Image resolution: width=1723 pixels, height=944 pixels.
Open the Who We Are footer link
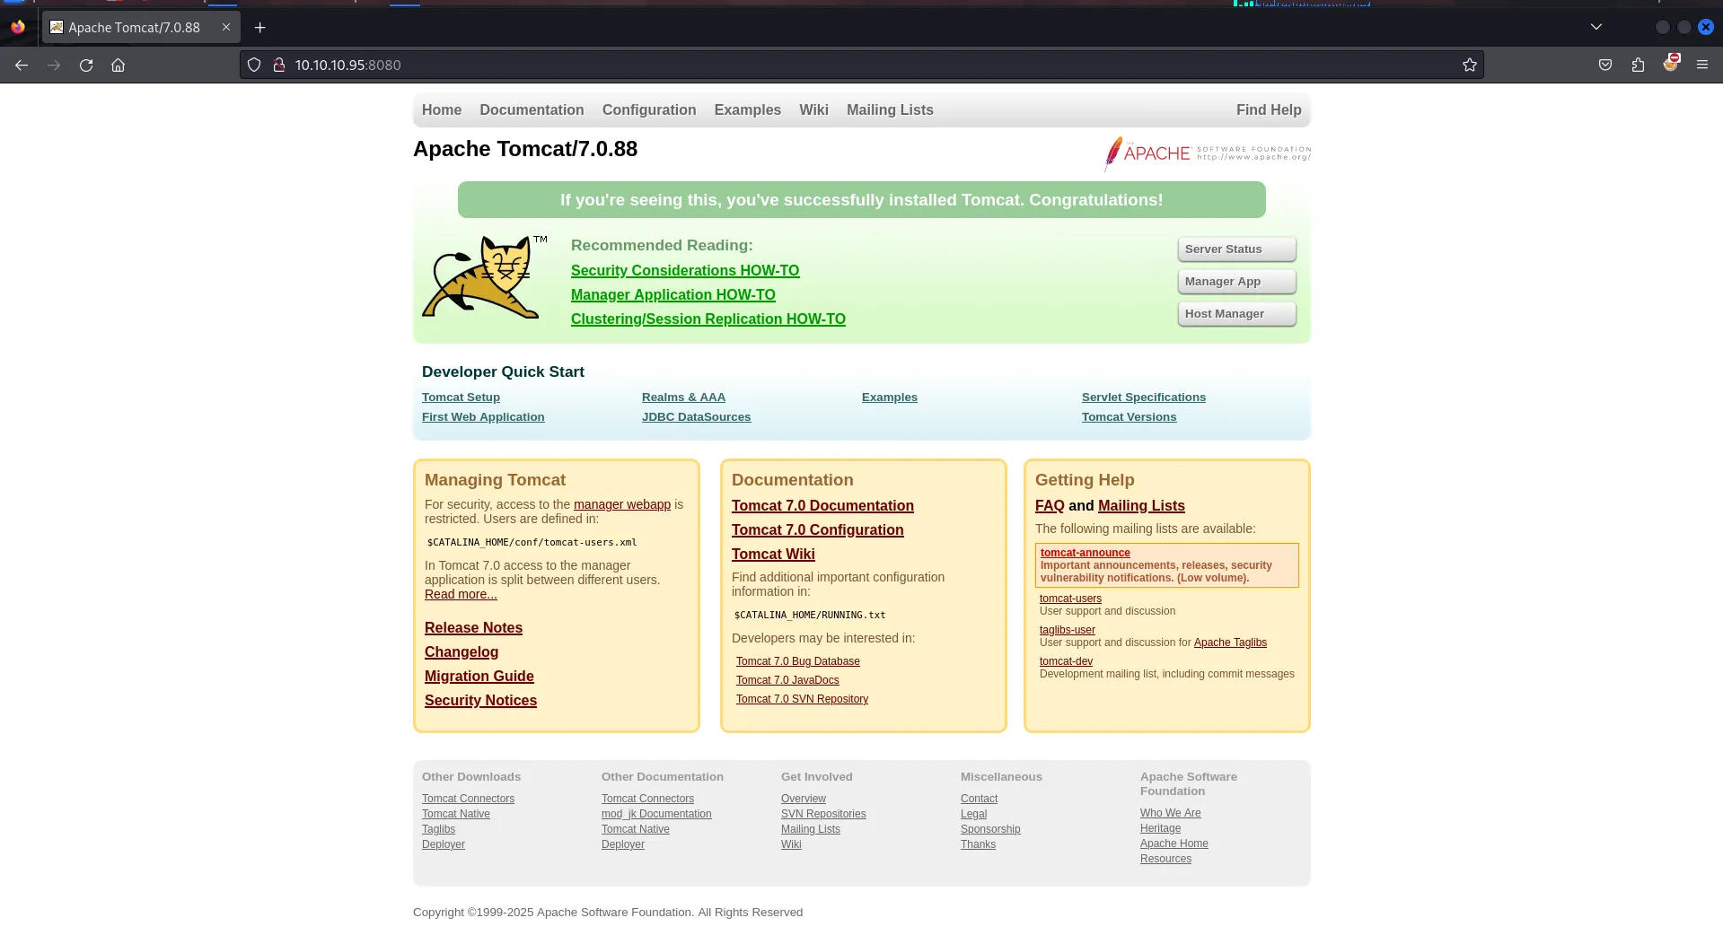point(1170,813)
